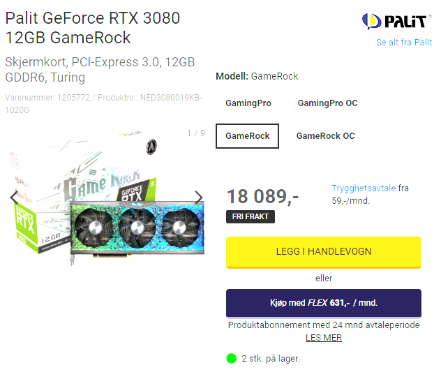Select the GamingPro model option
The height and width of the screenshot is (379, 441).
point(248,103)
